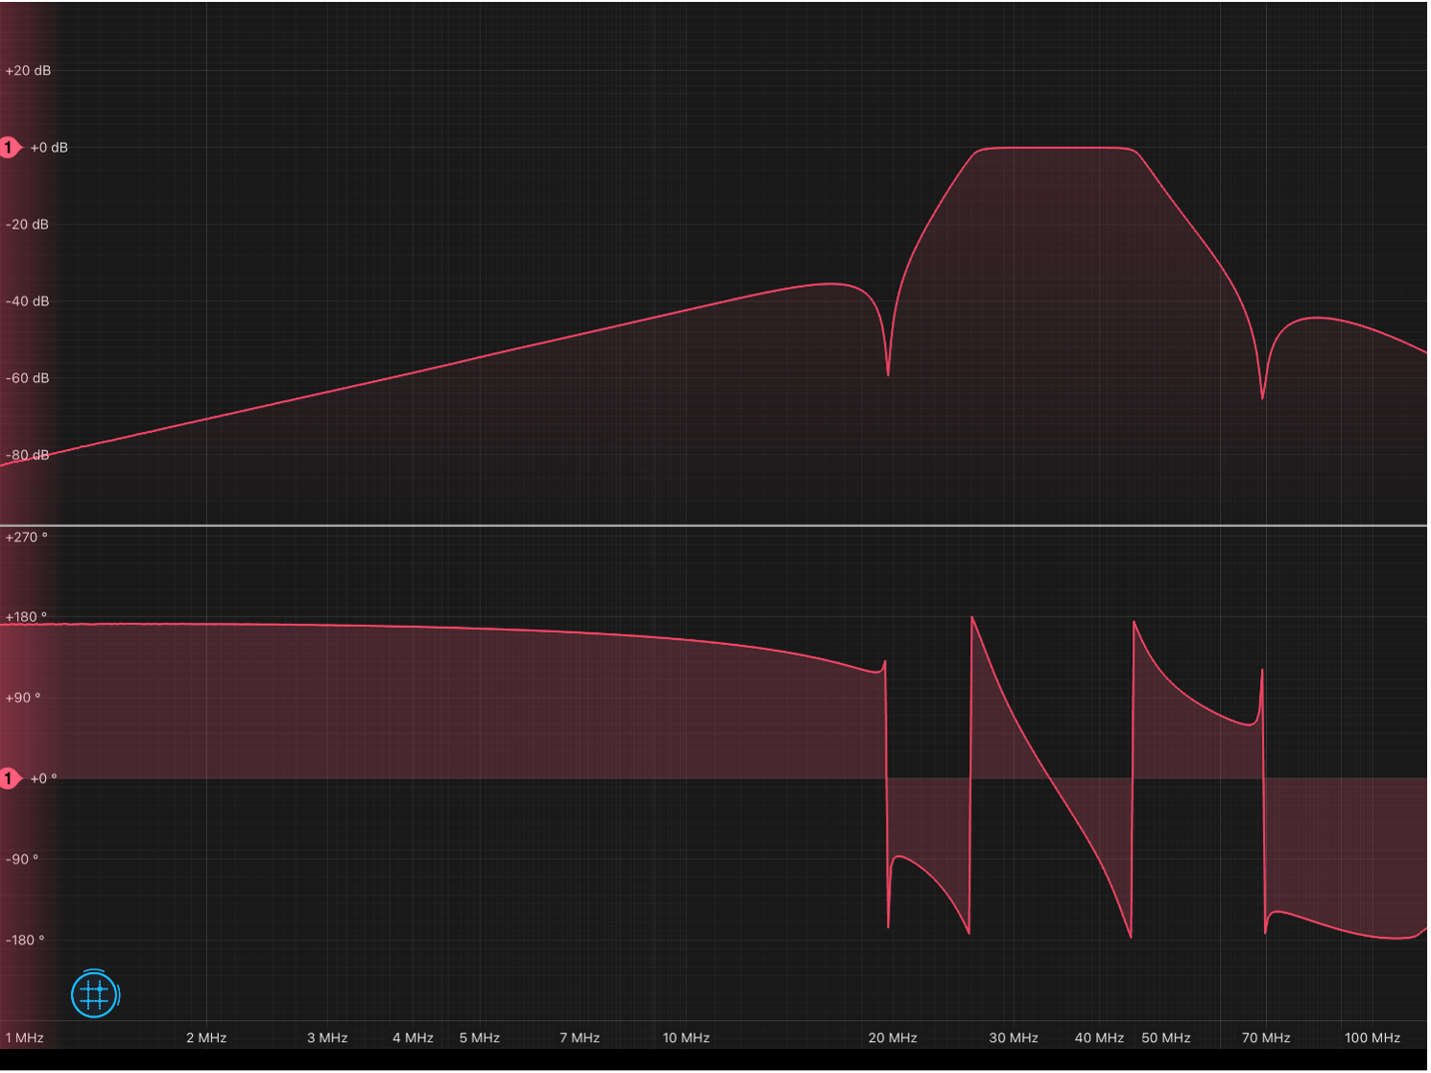
Task: Select channel 1 marker on phase plot
Action: tap(10, 778)
